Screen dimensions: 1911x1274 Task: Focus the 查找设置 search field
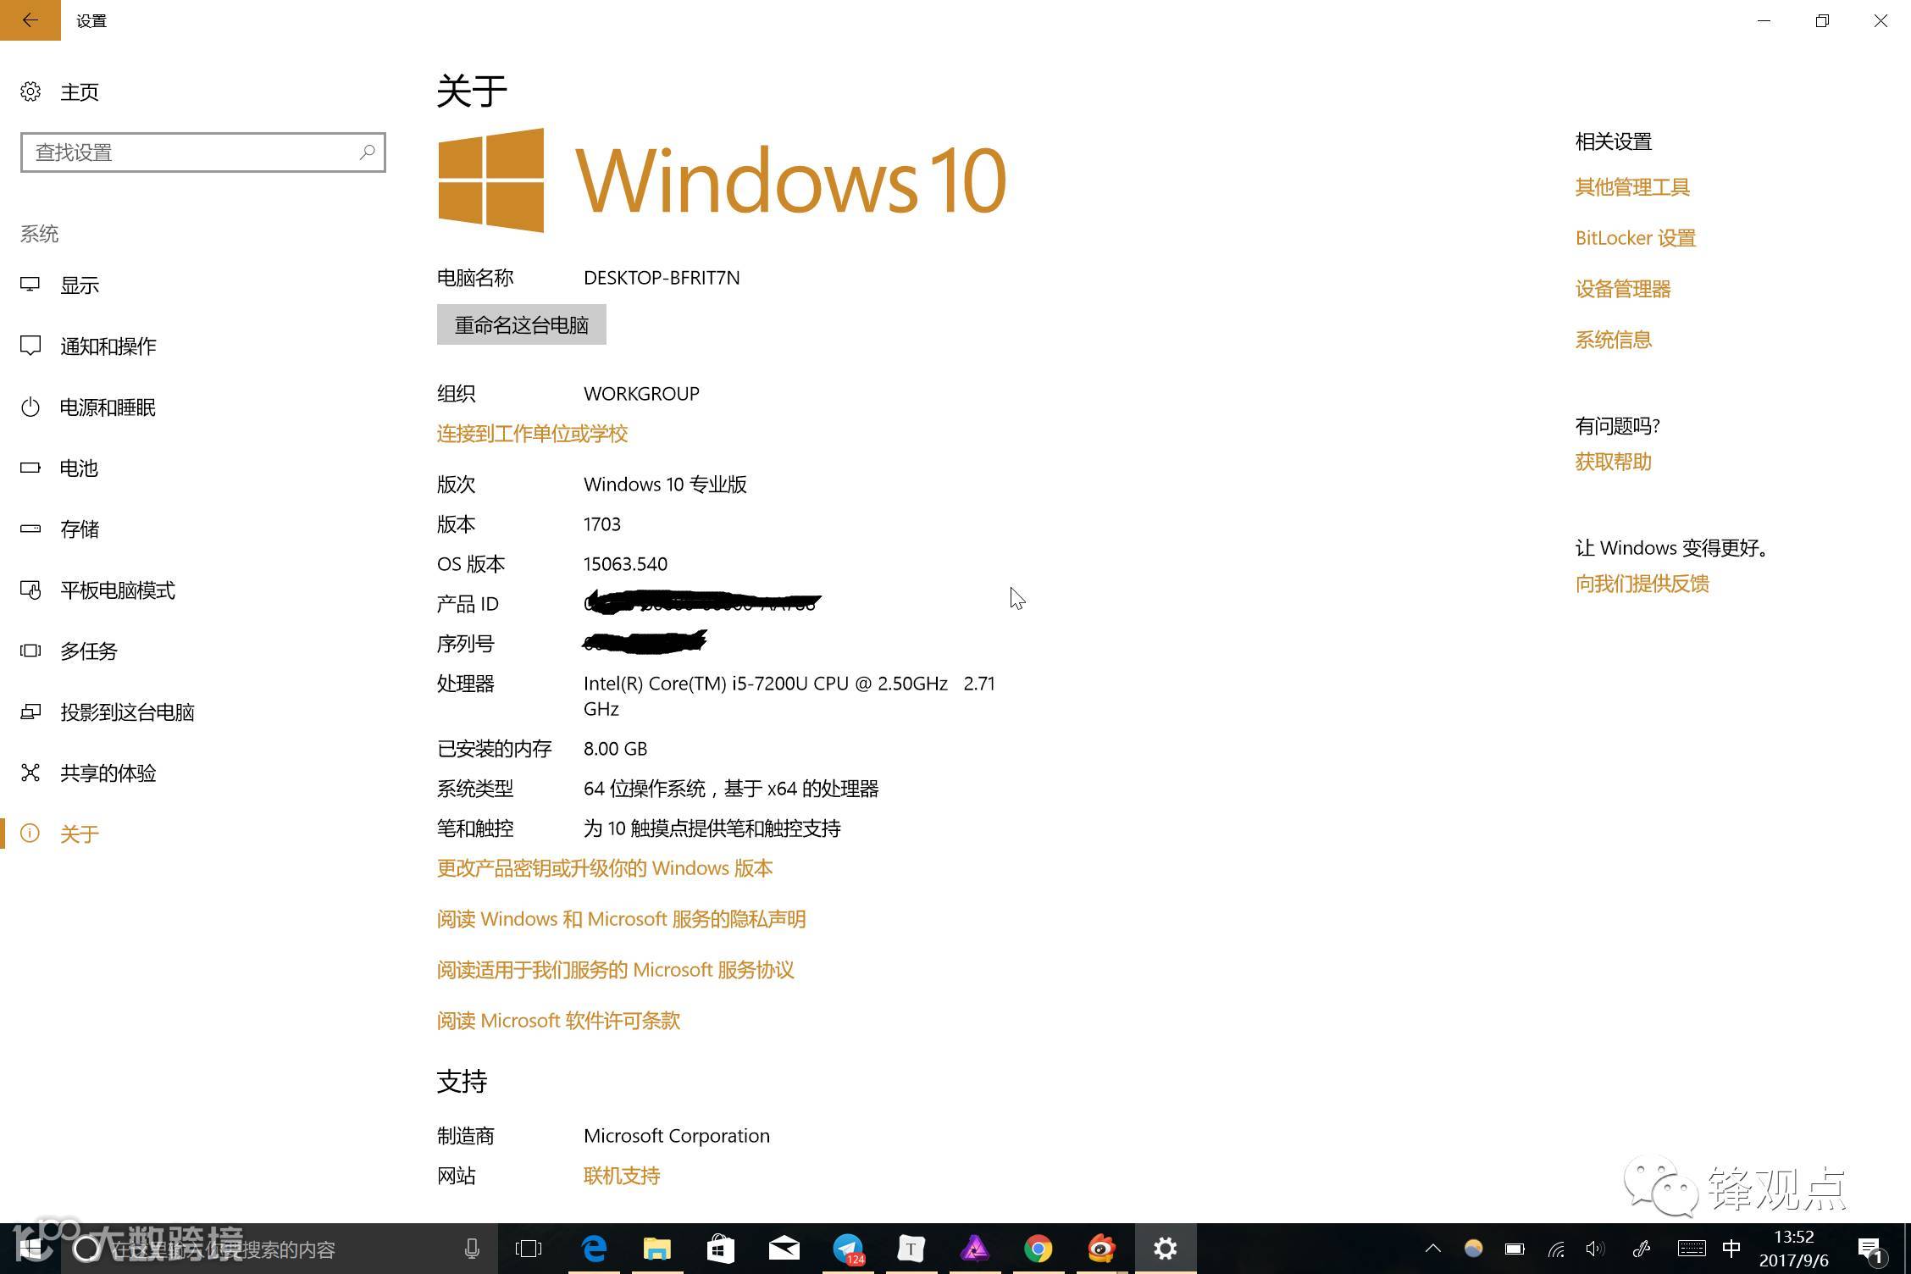tap(186, 152)
